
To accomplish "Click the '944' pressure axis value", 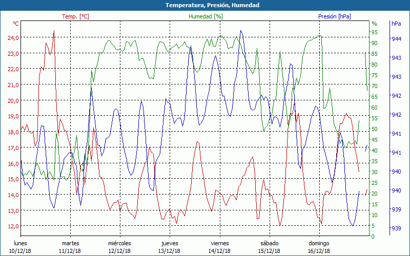I will [396, 39].
